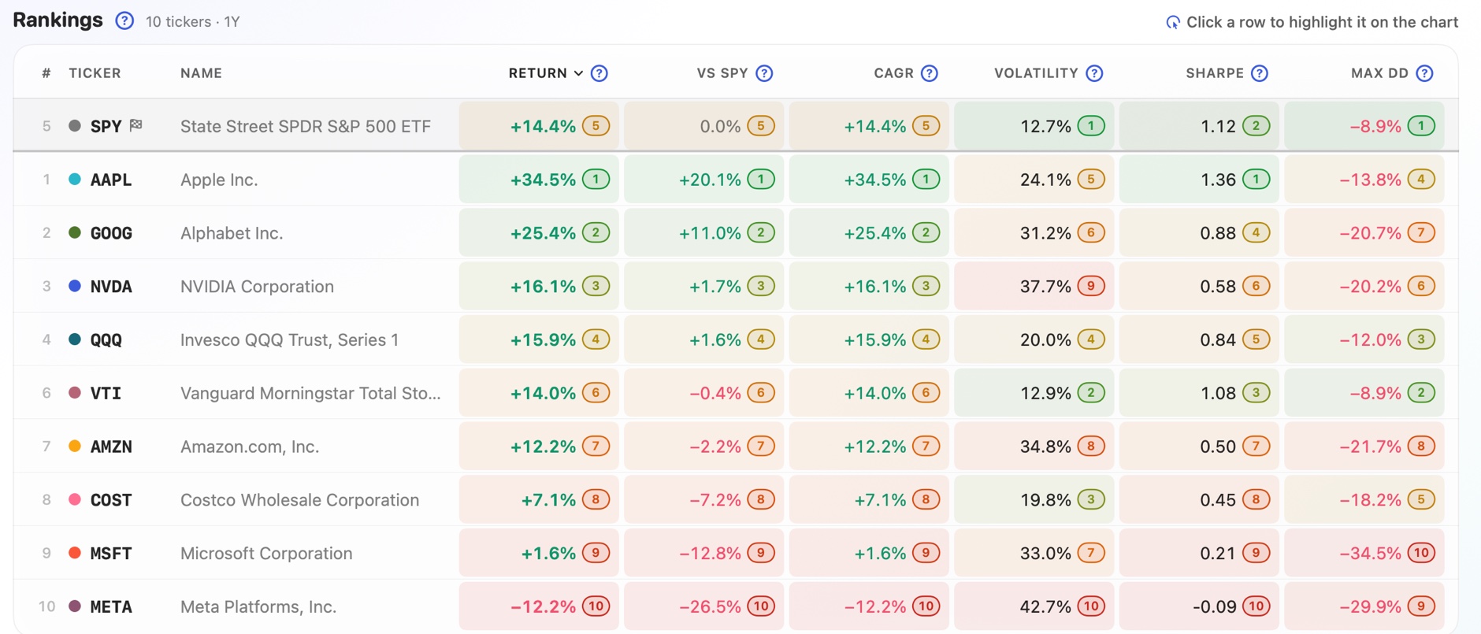
Task: Select the META ticker label
Action: [x=111, y=607]
